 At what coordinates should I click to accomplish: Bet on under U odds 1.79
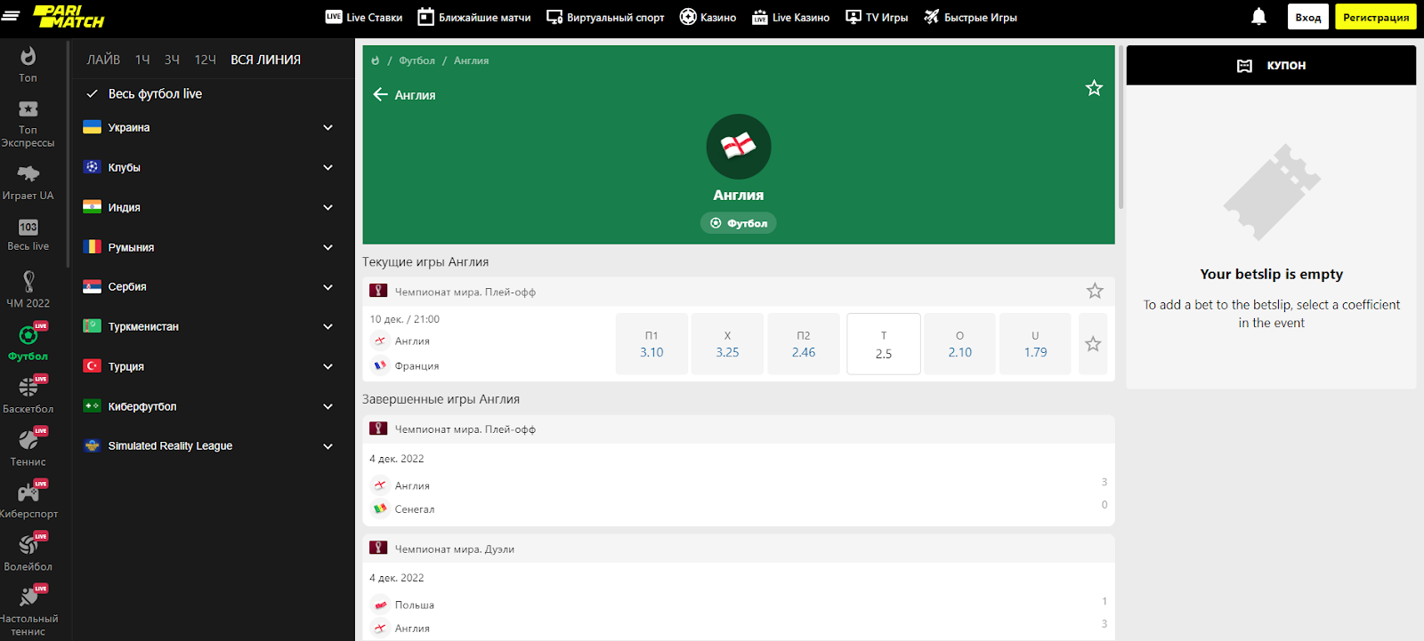pos(1036,344)
